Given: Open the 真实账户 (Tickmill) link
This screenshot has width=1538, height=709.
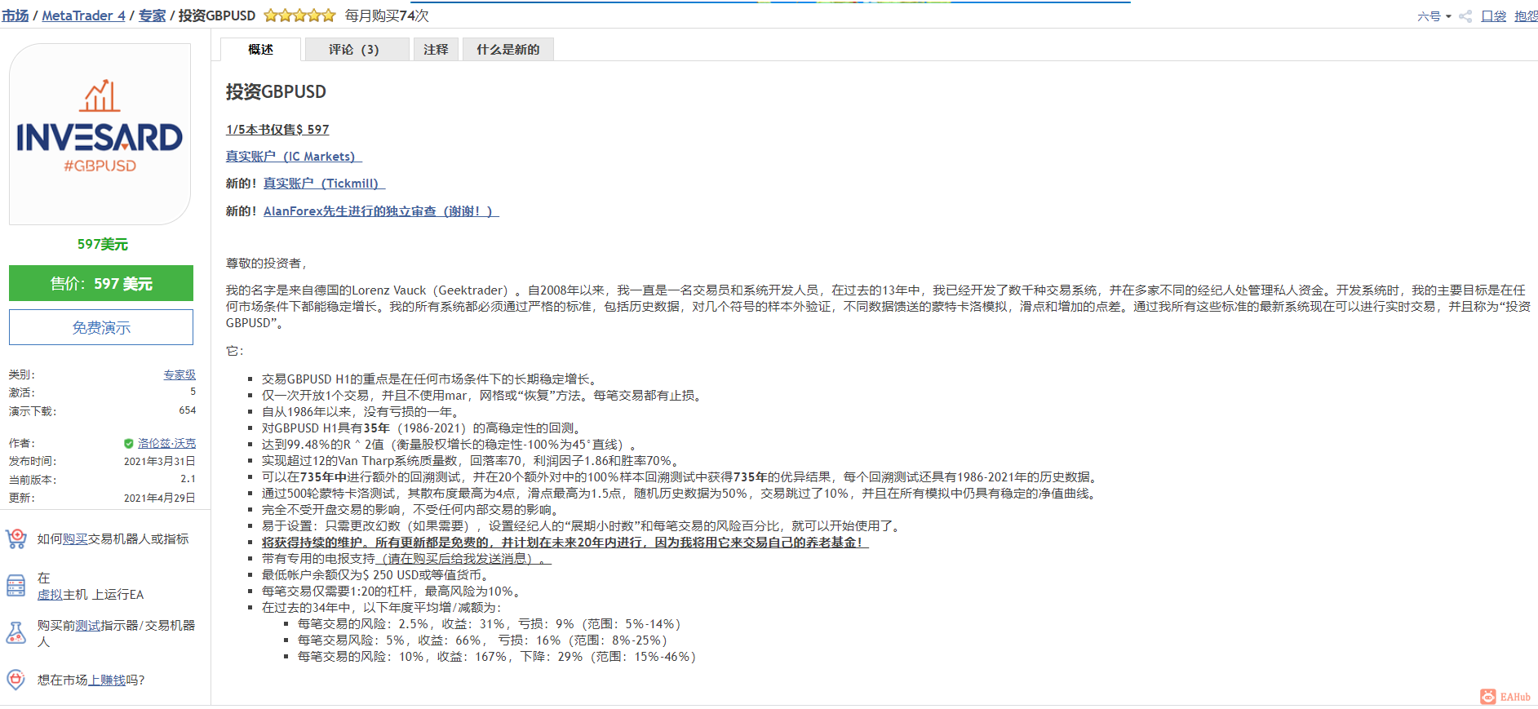Looking at the screenshot, I should [x=324, y=184].
